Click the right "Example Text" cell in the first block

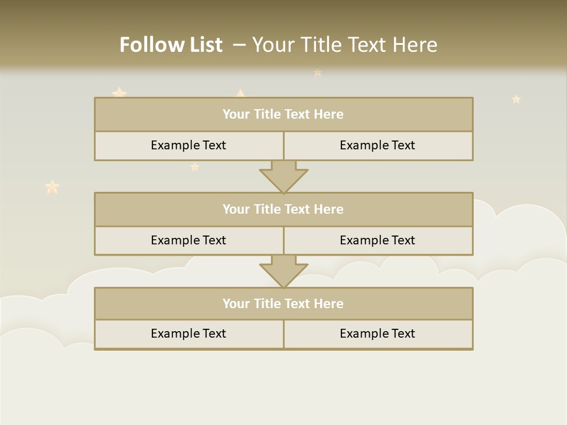377,145
